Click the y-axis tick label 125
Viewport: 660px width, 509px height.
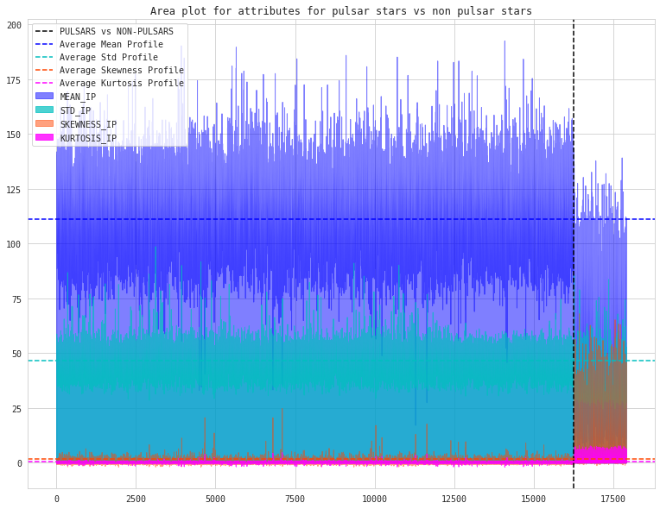[15, 190]
